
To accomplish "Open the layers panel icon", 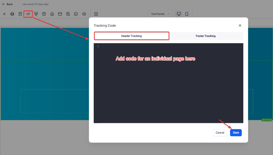I will click(x=12, y=14).
